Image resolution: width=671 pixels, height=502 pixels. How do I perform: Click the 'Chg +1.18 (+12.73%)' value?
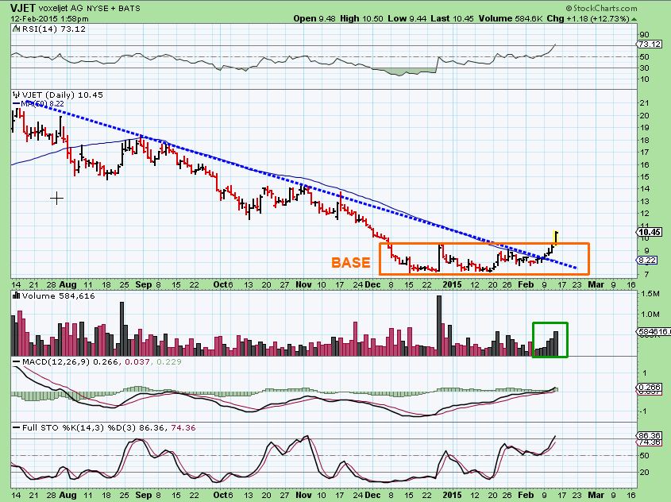pyautogui.click(x=588, y=19)
